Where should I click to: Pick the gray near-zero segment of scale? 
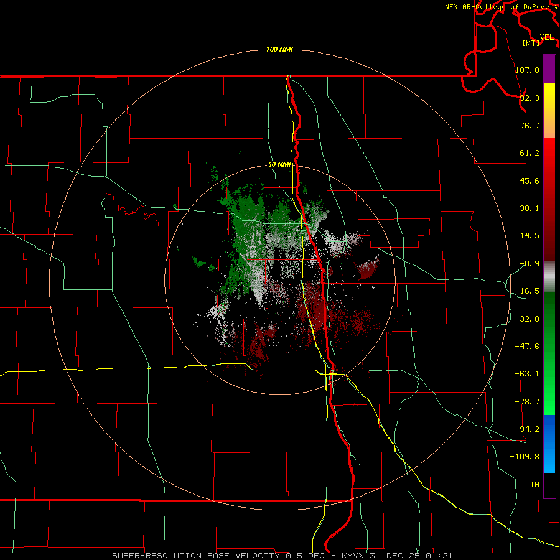549,277
